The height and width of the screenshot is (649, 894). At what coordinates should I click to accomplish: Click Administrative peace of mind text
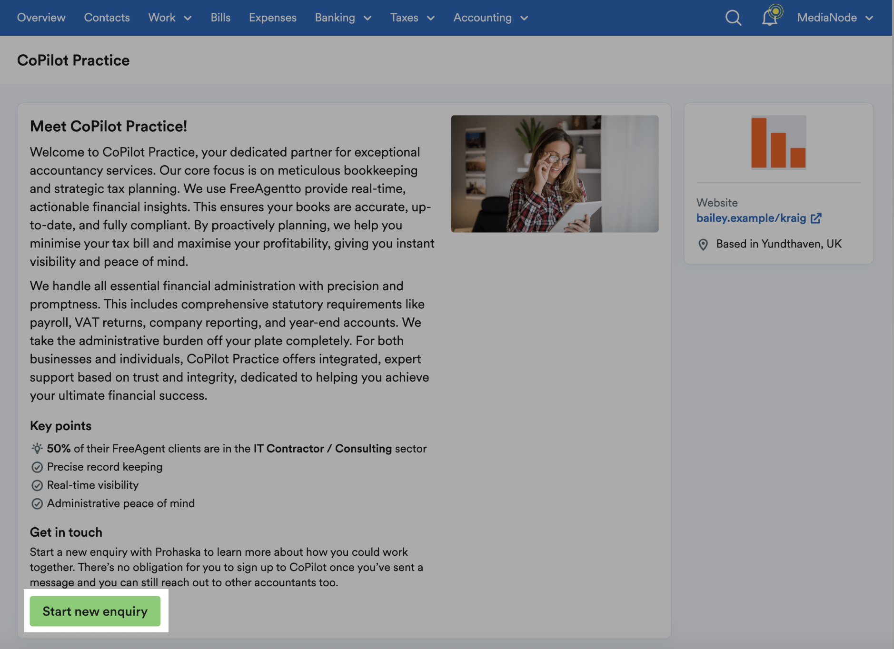click(x=121, y=503)
